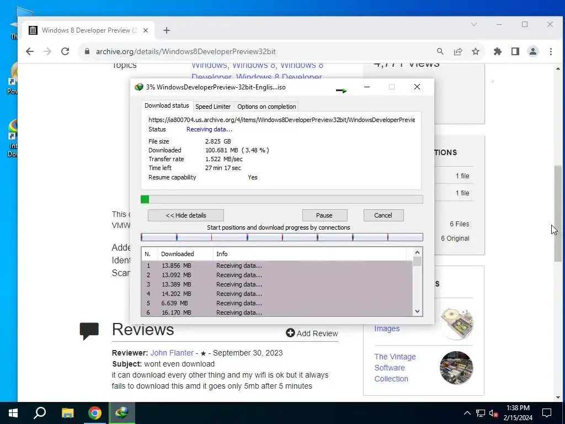565x424 pixels.
Task: Click the page scrollbar thumb in Chrome
Action: click(x=558, y=214)
